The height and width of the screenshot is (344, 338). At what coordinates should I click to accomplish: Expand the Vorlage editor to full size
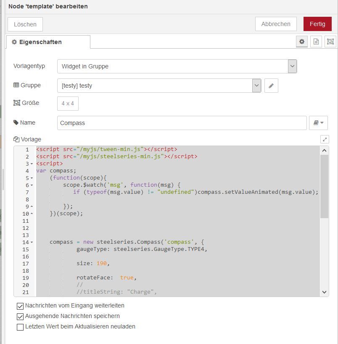(x=325, y=139)
